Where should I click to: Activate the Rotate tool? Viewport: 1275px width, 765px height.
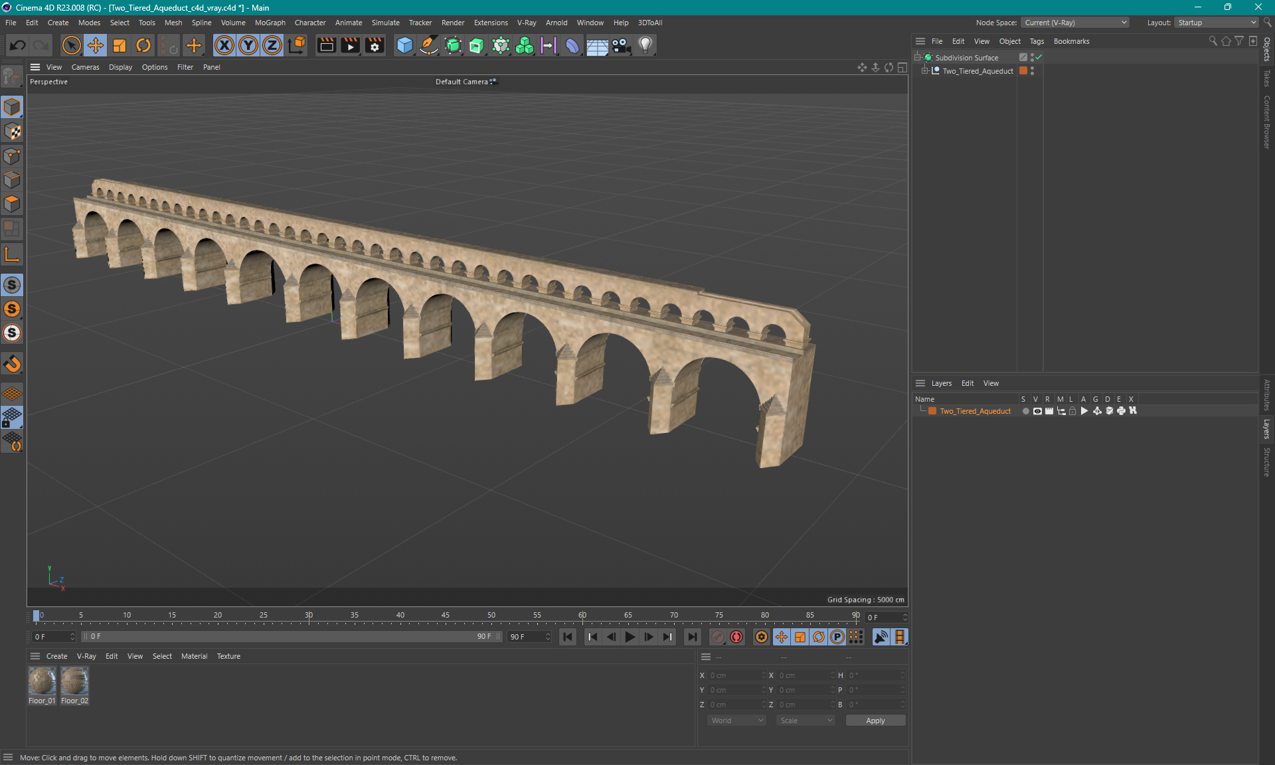tap(143, 45)
